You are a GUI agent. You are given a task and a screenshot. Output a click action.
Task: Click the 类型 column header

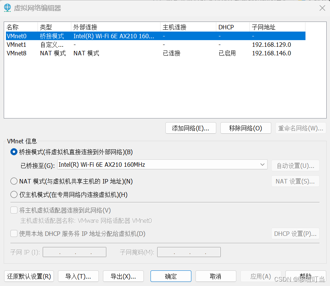coord(55,27)
